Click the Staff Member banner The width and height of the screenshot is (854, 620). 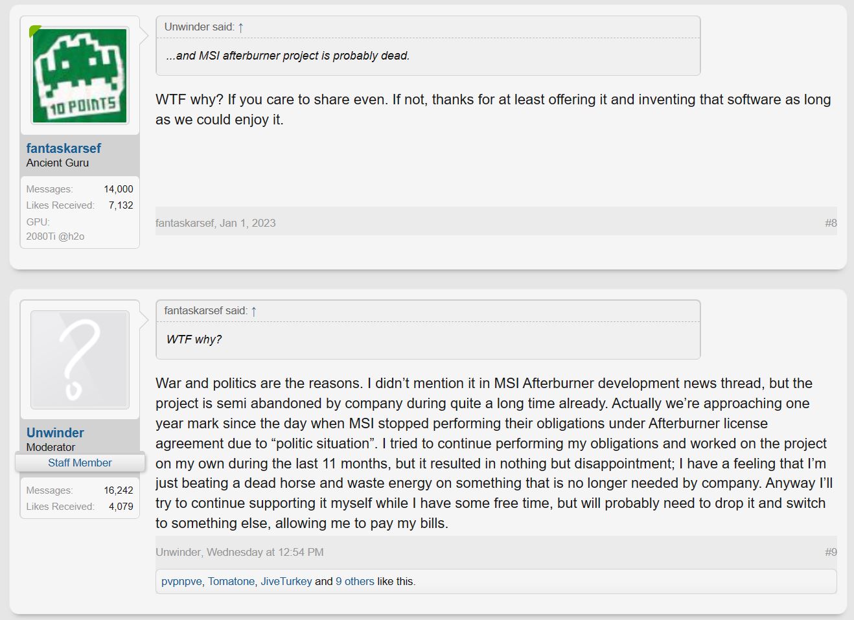pyautogui.click(x=80, y=463)
